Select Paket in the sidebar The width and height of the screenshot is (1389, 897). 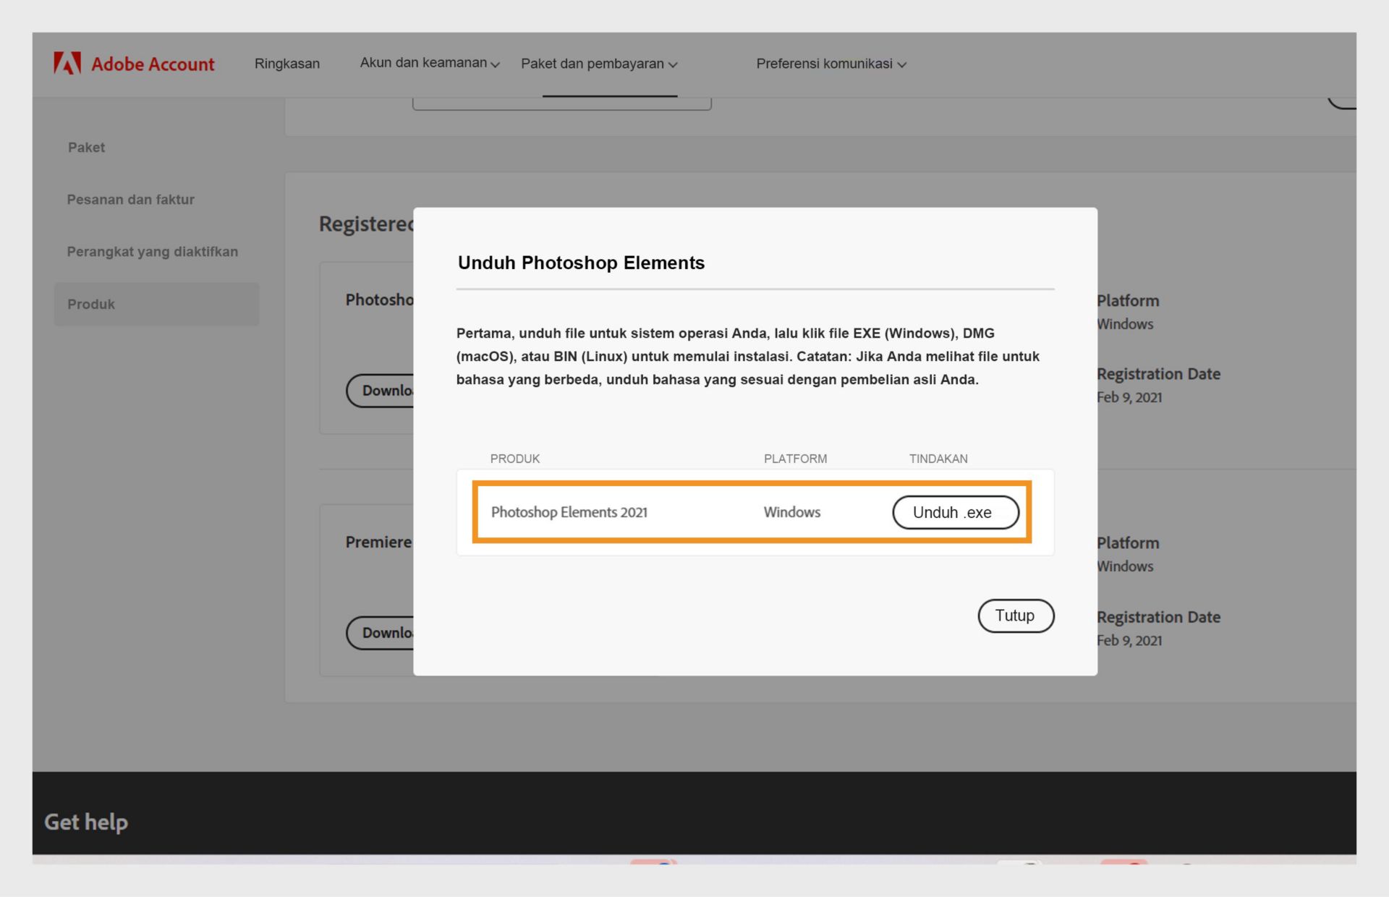pos(86,147)
